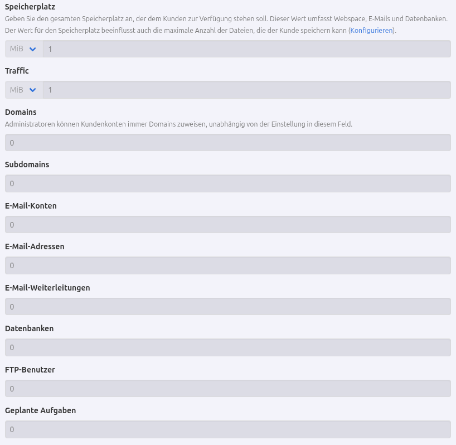
Task: Click the Datenbanken input field
Action: tap(228, 347)
